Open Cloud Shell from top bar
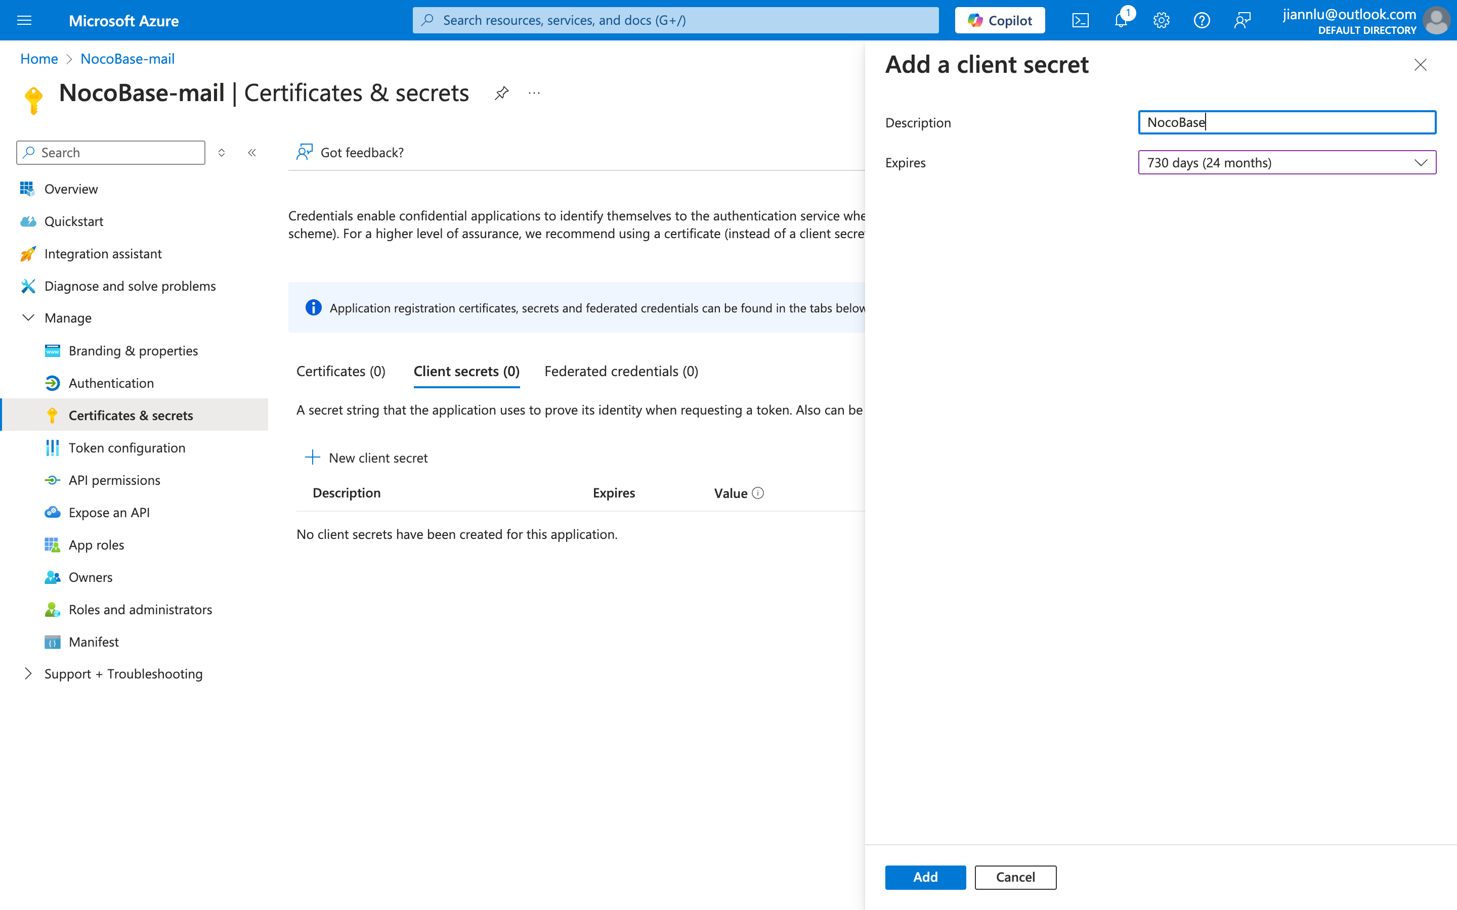1457x910 pixels. coord(1080,20)
